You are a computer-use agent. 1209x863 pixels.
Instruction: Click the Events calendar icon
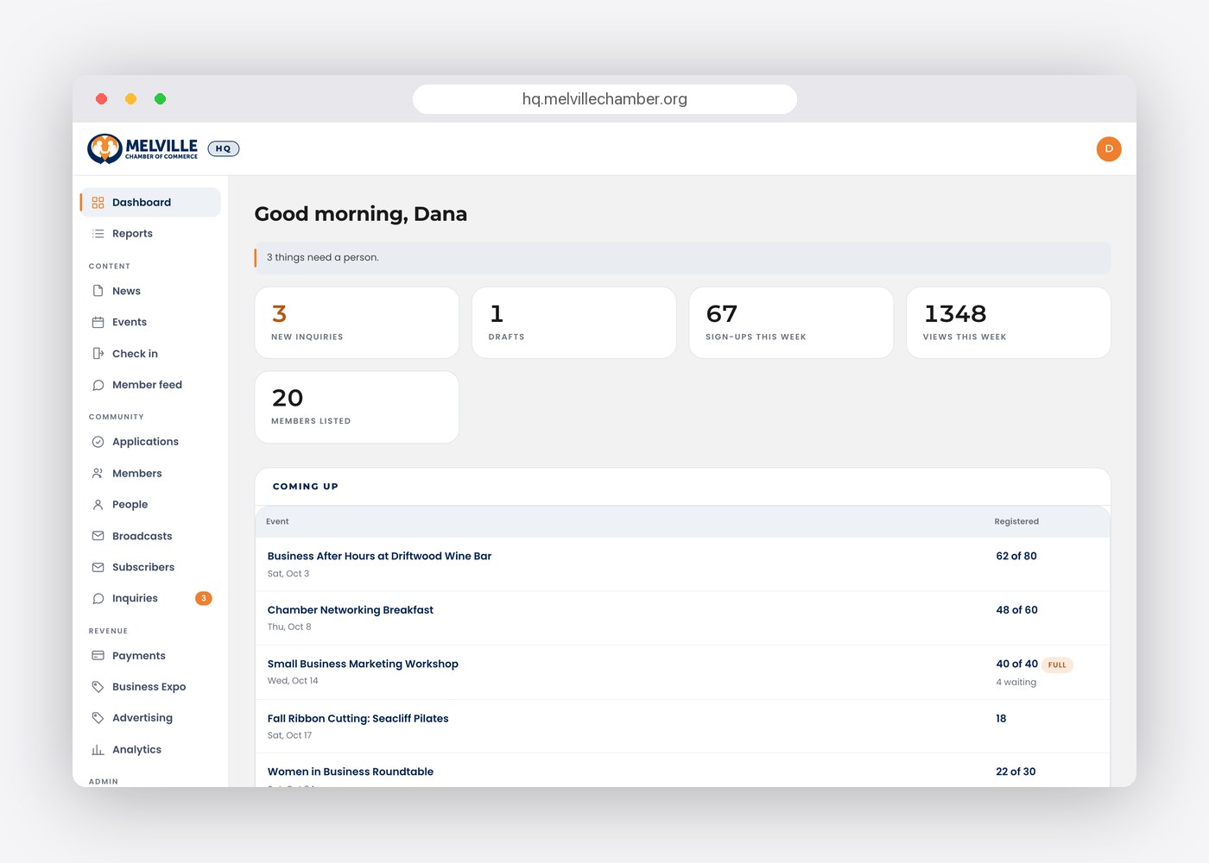(x=98, y=323)
